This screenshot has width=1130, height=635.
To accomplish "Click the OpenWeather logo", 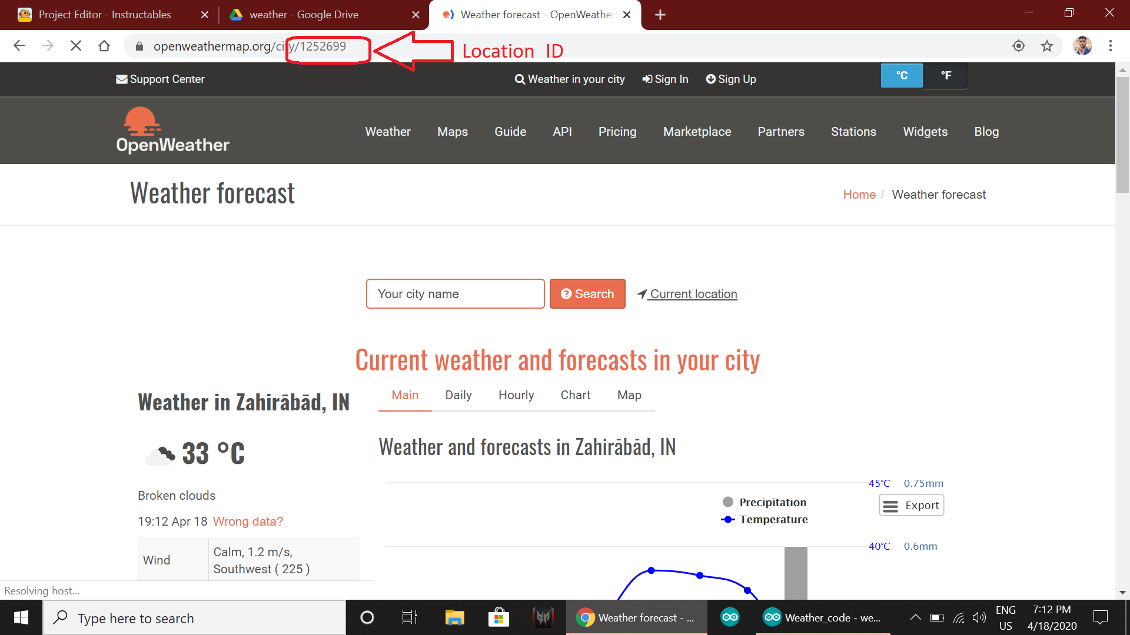I will pyautogui.click(x=172, y=131).
